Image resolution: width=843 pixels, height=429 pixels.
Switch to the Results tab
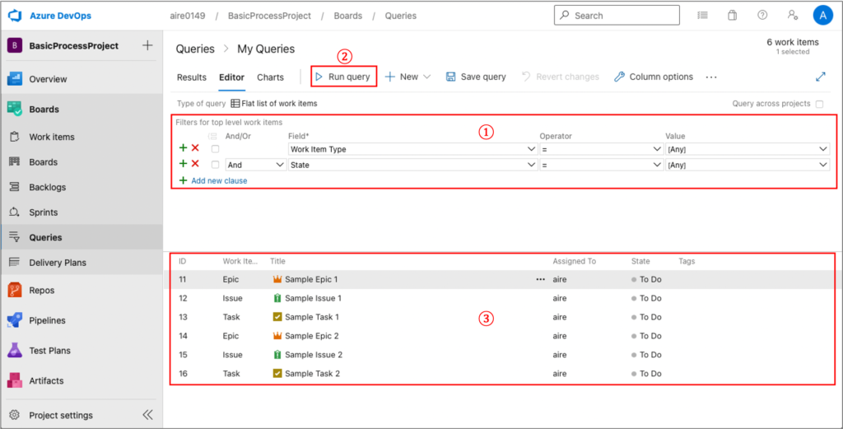point(191,77)
